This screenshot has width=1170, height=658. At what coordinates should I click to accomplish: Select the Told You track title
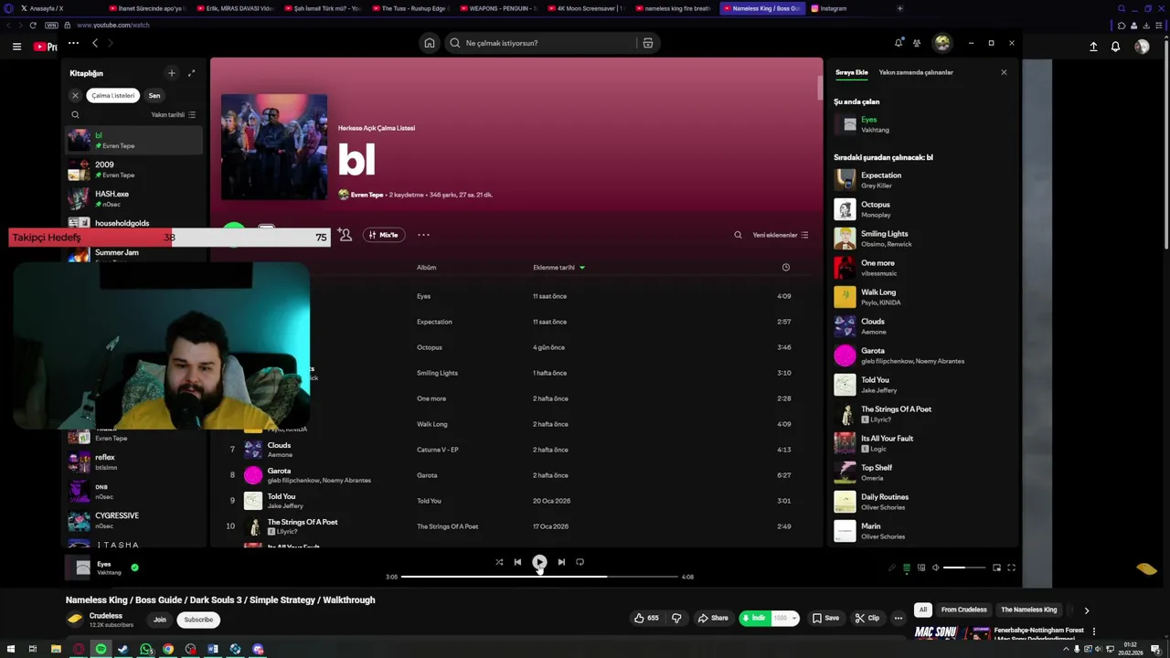tap(282, 496)
